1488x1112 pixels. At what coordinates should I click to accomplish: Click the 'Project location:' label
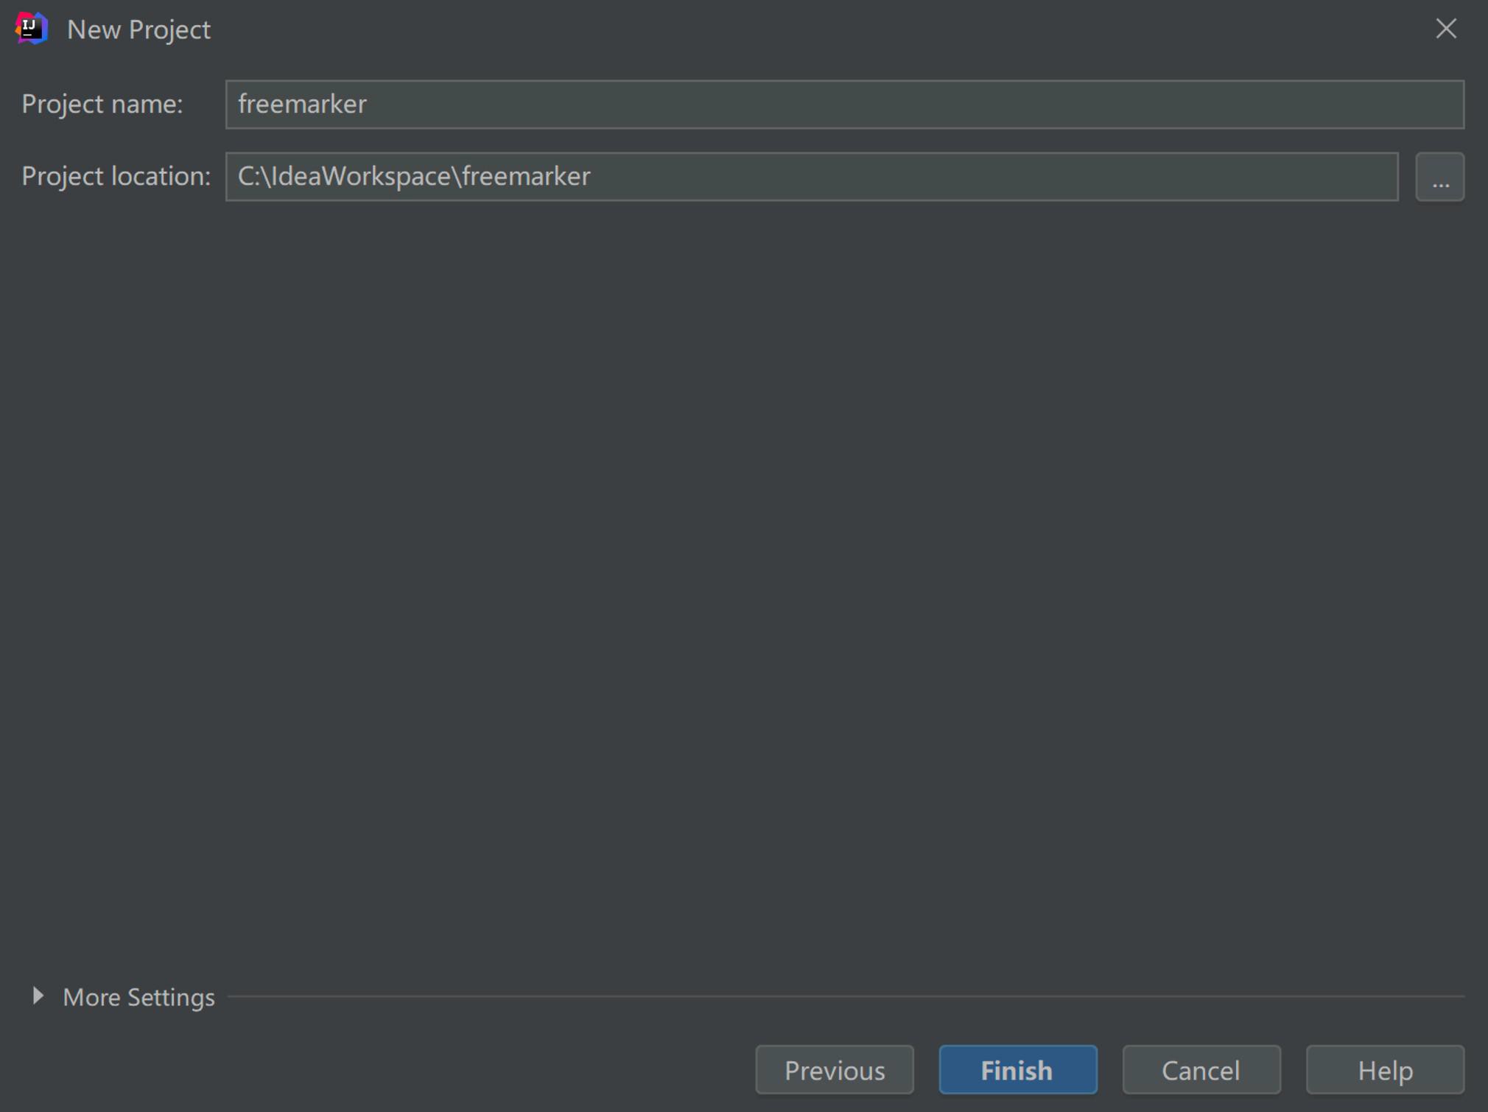point(116,177)
